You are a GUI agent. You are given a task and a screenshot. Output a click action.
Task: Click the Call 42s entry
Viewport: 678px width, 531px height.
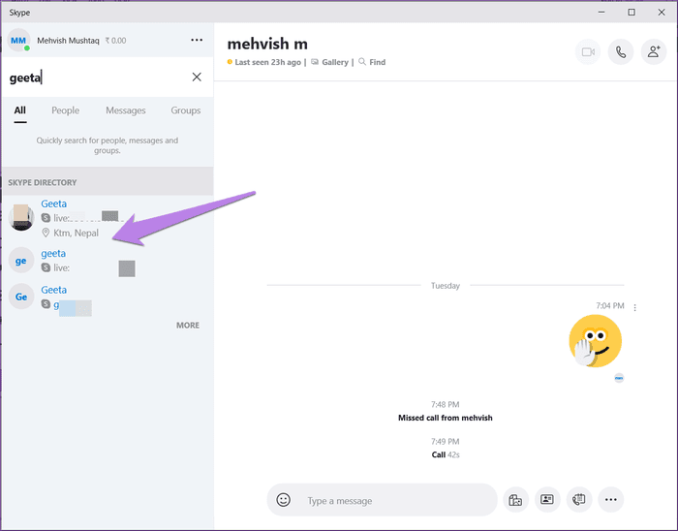[446, 454]
